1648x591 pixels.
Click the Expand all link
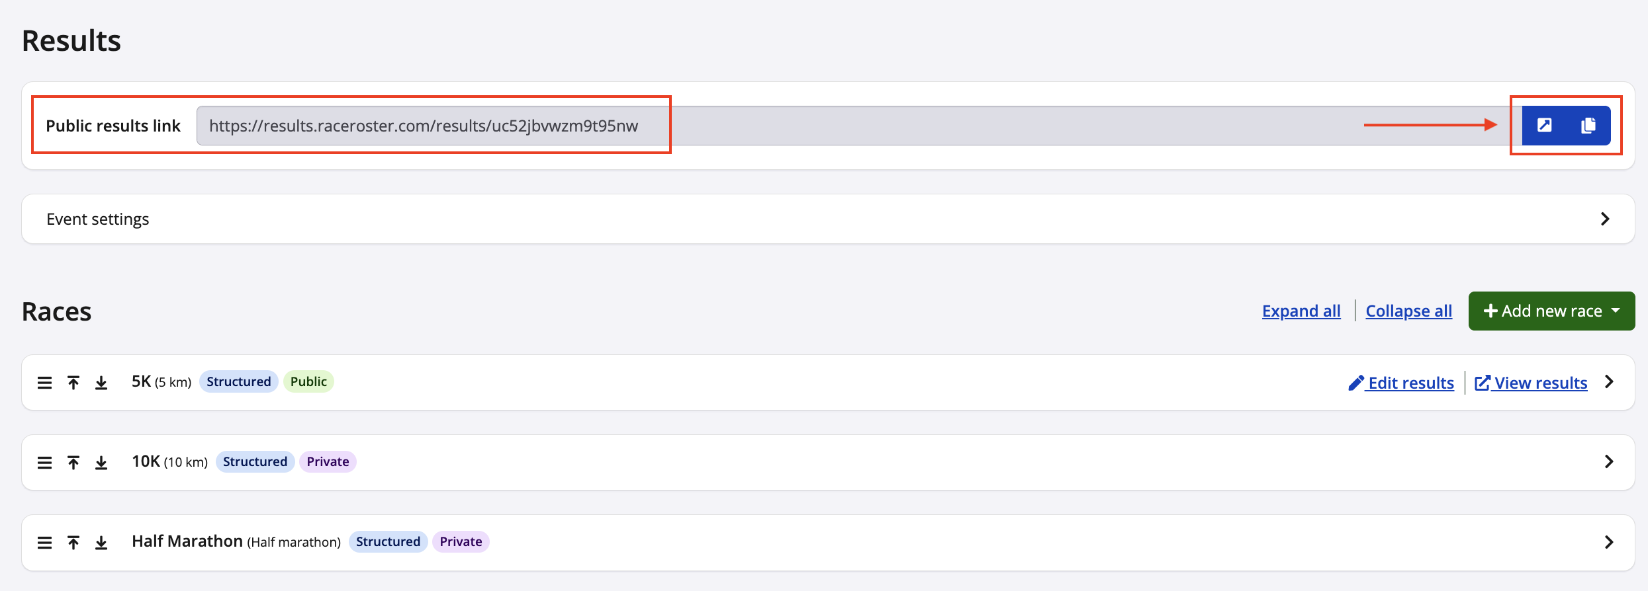pyautogui.click(x=1301, y=311)
